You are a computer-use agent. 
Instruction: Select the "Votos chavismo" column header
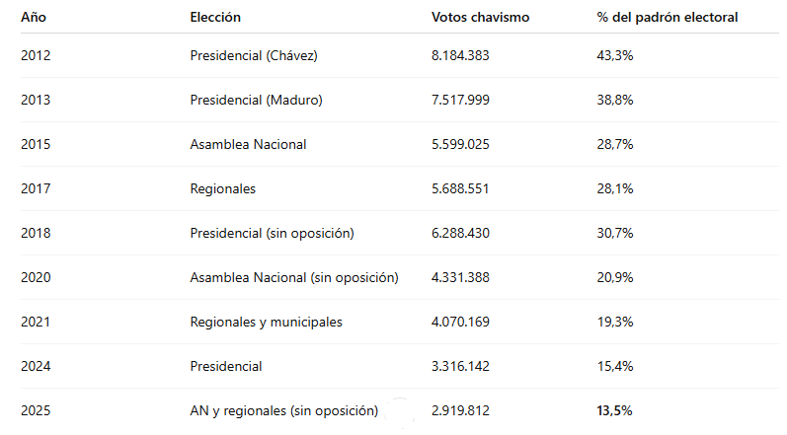pyautogui.click(x=481, y=18)
